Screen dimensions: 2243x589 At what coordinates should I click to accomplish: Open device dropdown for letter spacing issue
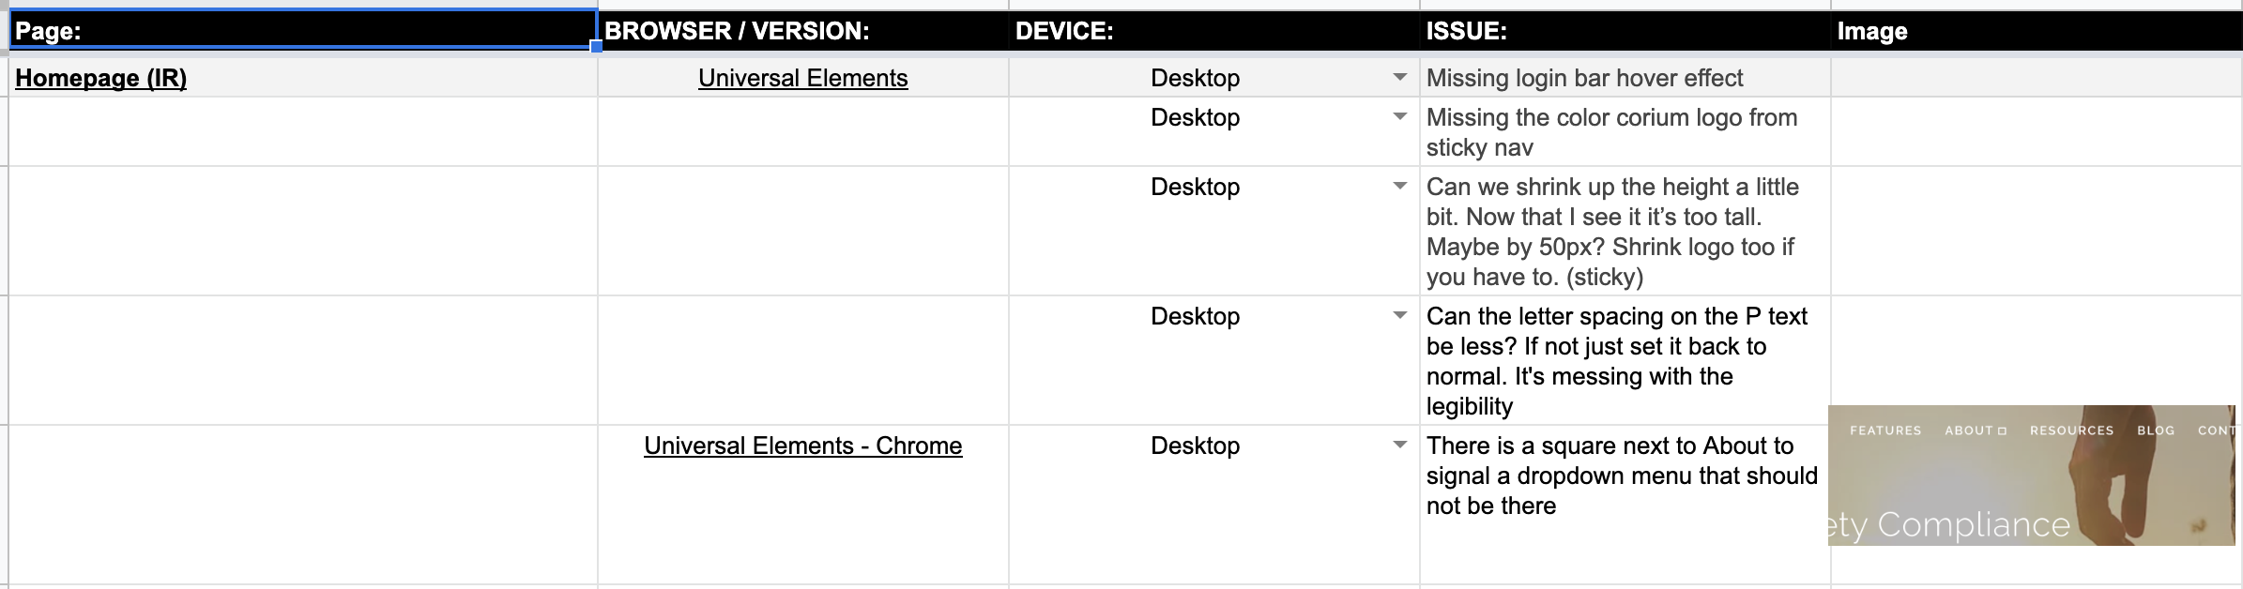(1399, 315)
